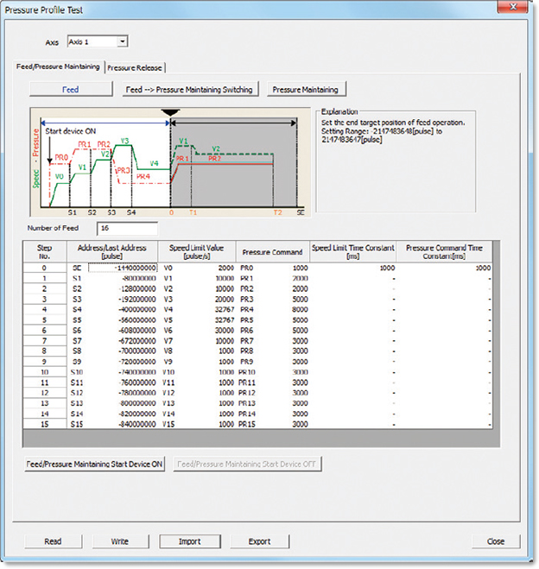Select the Feed/Pressure Maintaining tab
Image resolution: width=539 pixels, height=569 pixels.
click(x=60, y=66)
